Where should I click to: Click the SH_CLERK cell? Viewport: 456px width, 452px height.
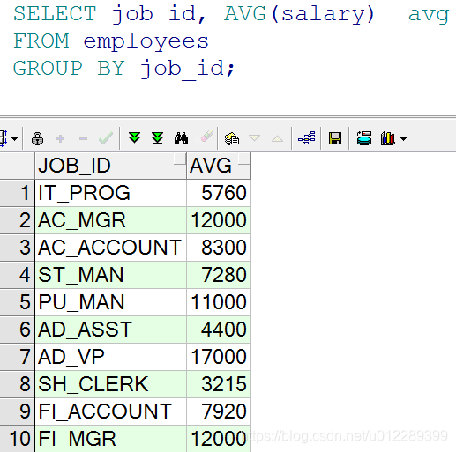[x=110, y=384]
